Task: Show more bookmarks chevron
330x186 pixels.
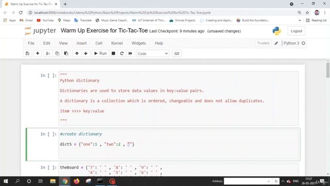Action: coord(300,21)
